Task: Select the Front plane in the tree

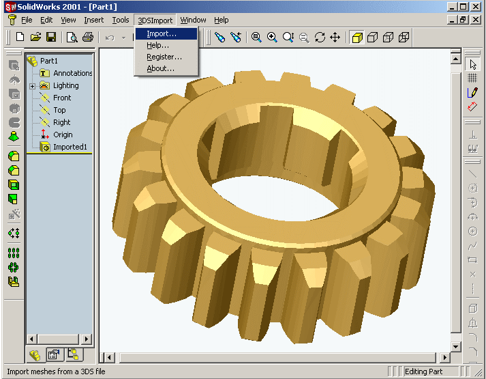Action: [62, 98]
